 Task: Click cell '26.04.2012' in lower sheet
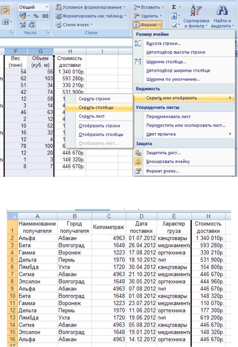[141, 245]
